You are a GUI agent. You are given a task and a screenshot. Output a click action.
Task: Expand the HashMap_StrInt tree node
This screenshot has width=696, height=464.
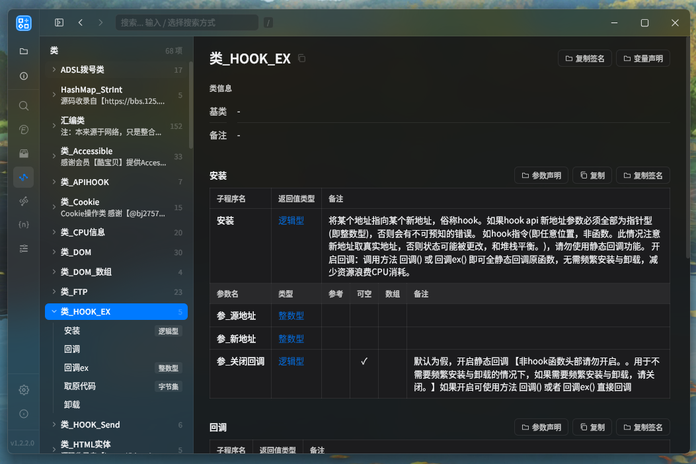point(54,95)
